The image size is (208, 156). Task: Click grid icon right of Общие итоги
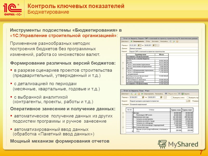coord(179,94)
